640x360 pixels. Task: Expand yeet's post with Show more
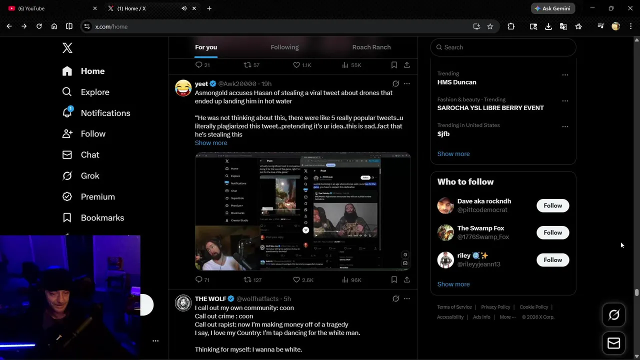211,143
